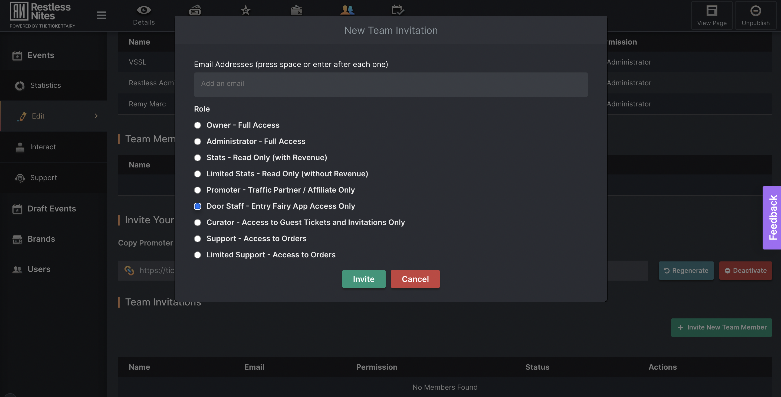This screenshot has width=781, height=397.
Task: Open the Details eye icon tab
Action: pyautogui.click(x=144, y=15)
